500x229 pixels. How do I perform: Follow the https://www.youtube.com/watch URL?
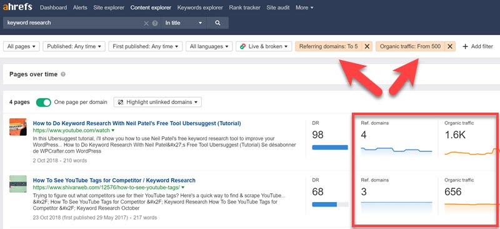[x=71, y=130]
